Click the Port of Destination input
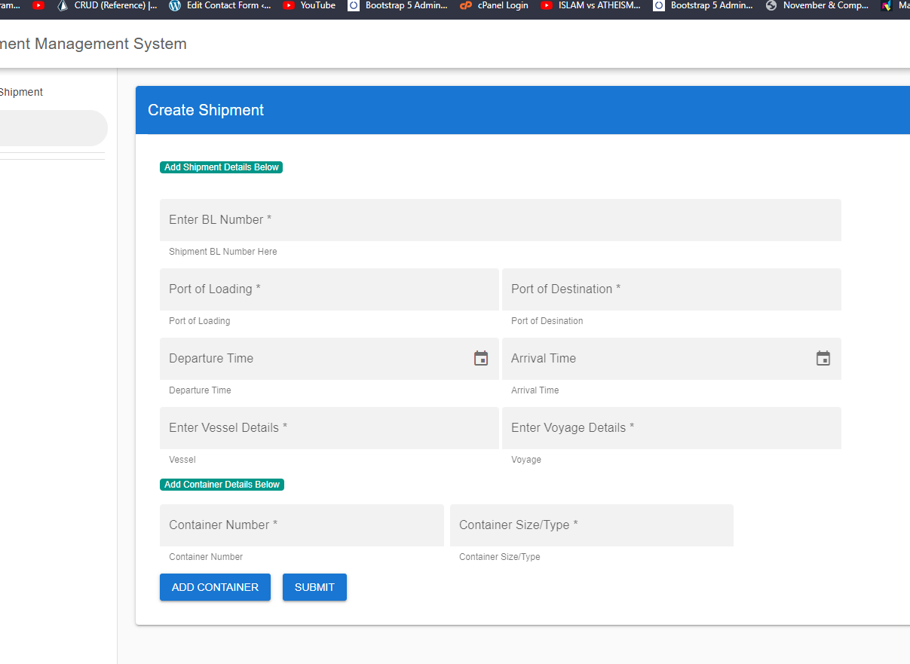This screenshot has height=664, width=910. pyautogui.click(x=671, y=289)
